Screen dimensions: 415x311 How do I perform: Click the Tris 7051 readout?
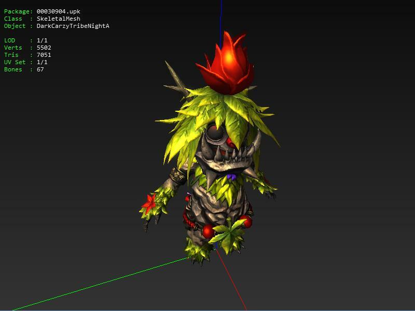[27, 55]
